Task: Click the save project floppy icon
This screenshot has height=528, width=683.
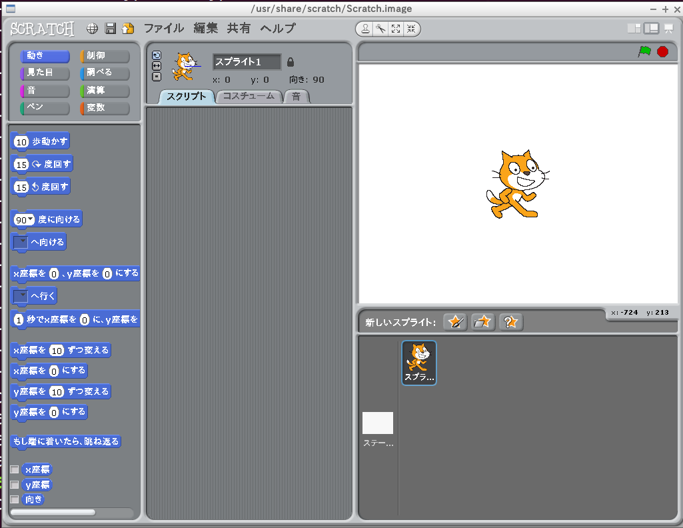Action: pyautogui.click(x=111, y=29)
